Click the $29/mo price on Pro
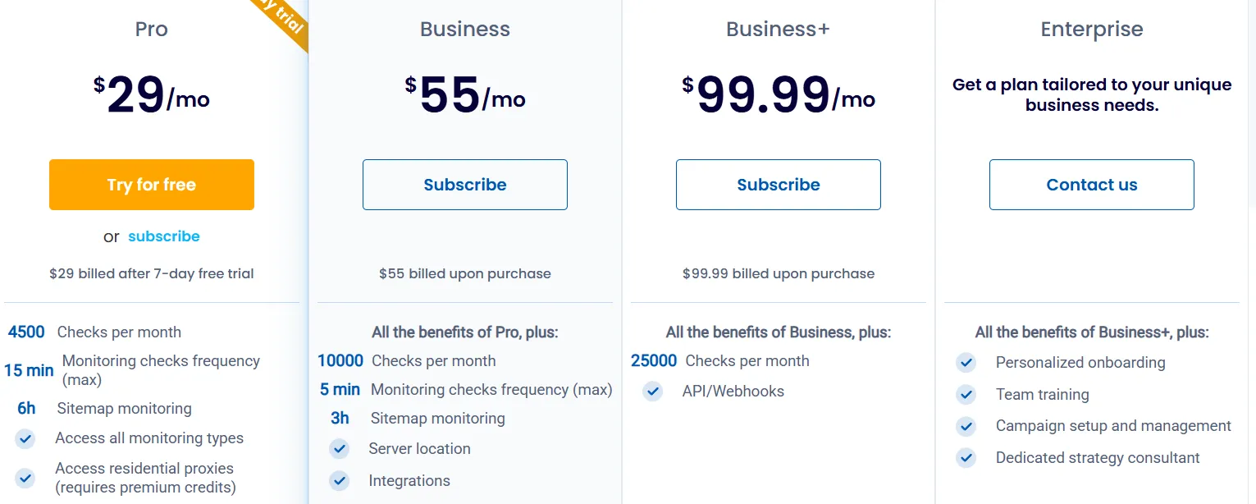Image resolution: width=1256 pixels, height=504 pixels. point(152,96)
